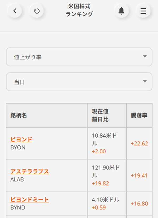The height and width of the screenshot is (218, 158).
Task: Select the 騰落率 column header
Action: click(140, 115)
